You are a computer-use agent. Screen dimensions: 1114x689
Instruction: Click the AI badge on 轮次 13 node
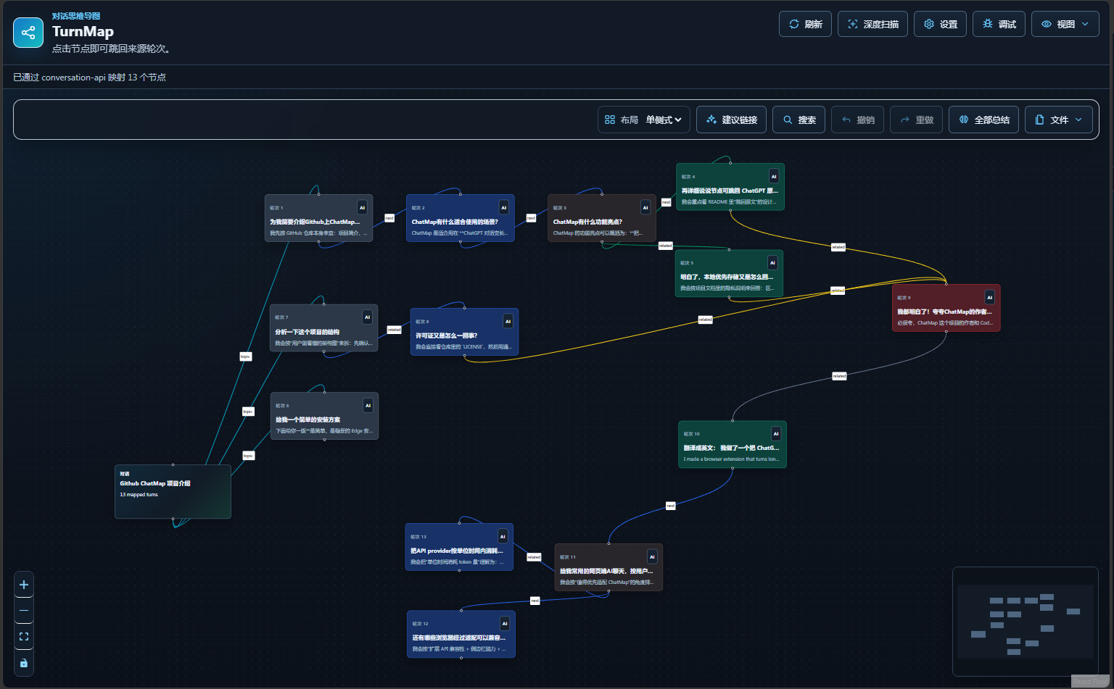point(503,536)
